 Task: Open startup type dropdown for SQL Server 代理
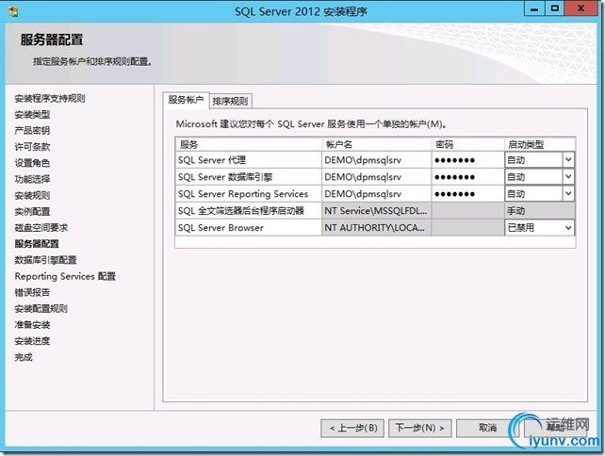568,160
